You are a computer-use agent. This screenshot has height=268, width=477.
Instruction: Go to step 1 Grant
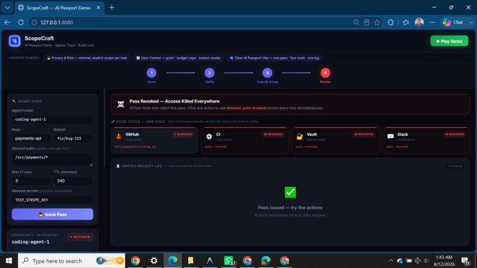152,73
